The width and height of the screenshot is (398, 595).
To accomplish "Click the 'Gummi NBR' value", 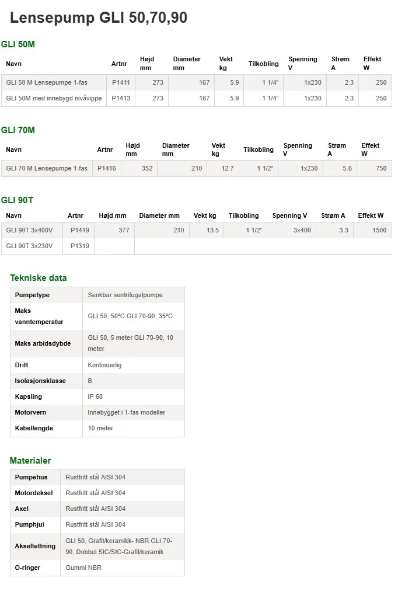I will pos(83,568).
